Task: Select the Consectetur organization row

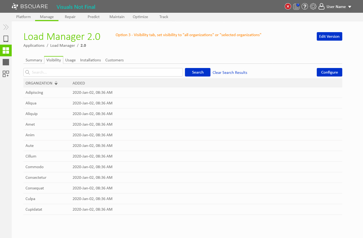Action: point(36,177)
